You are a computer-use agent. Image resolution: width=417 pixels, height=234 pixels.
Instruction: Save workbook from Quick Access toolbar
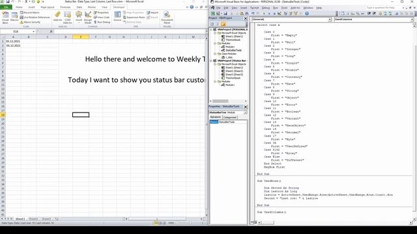(8, 1)
